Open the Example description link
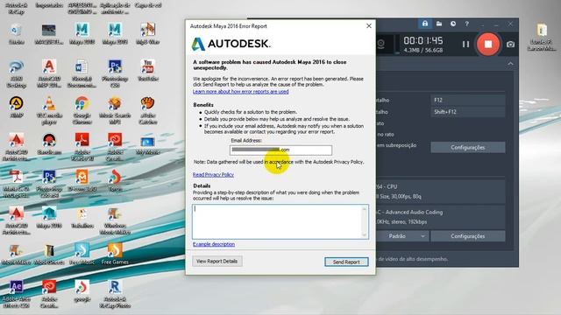The width and height of the screenshot is (561, 315). (214, 244)
